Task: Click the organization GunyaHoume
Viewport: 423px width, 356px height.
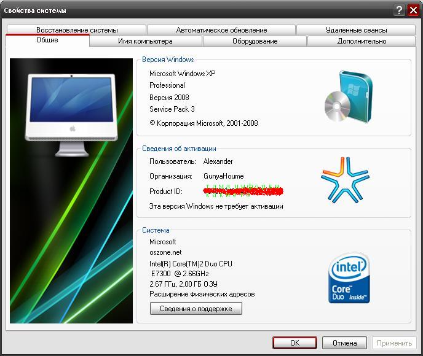Action: pos(223,176)
